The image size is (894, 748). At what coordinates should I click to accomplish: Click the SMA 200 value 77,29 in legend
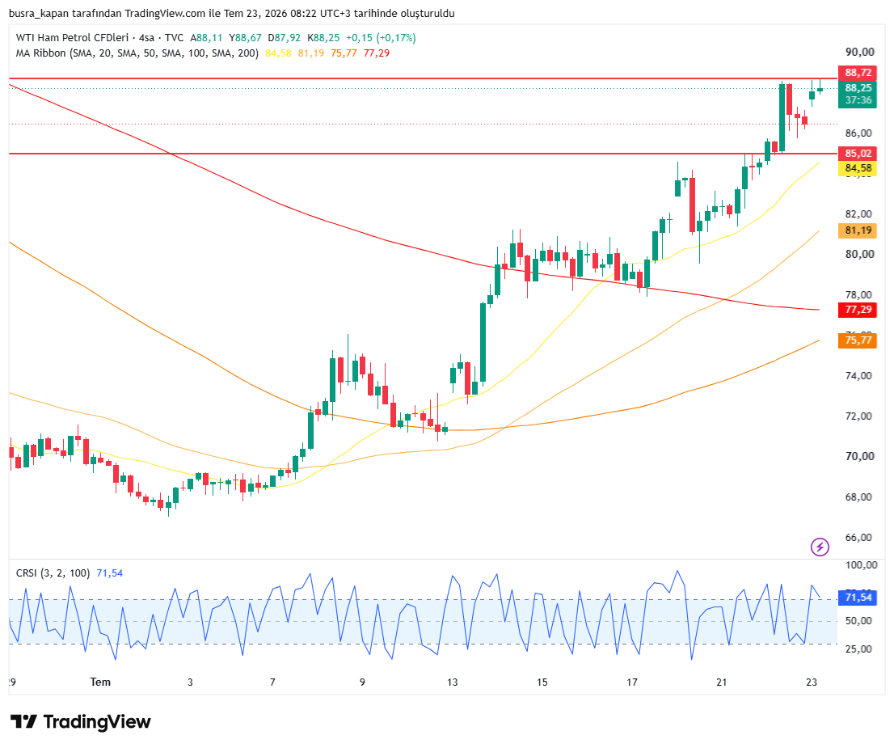coord(377,53)
